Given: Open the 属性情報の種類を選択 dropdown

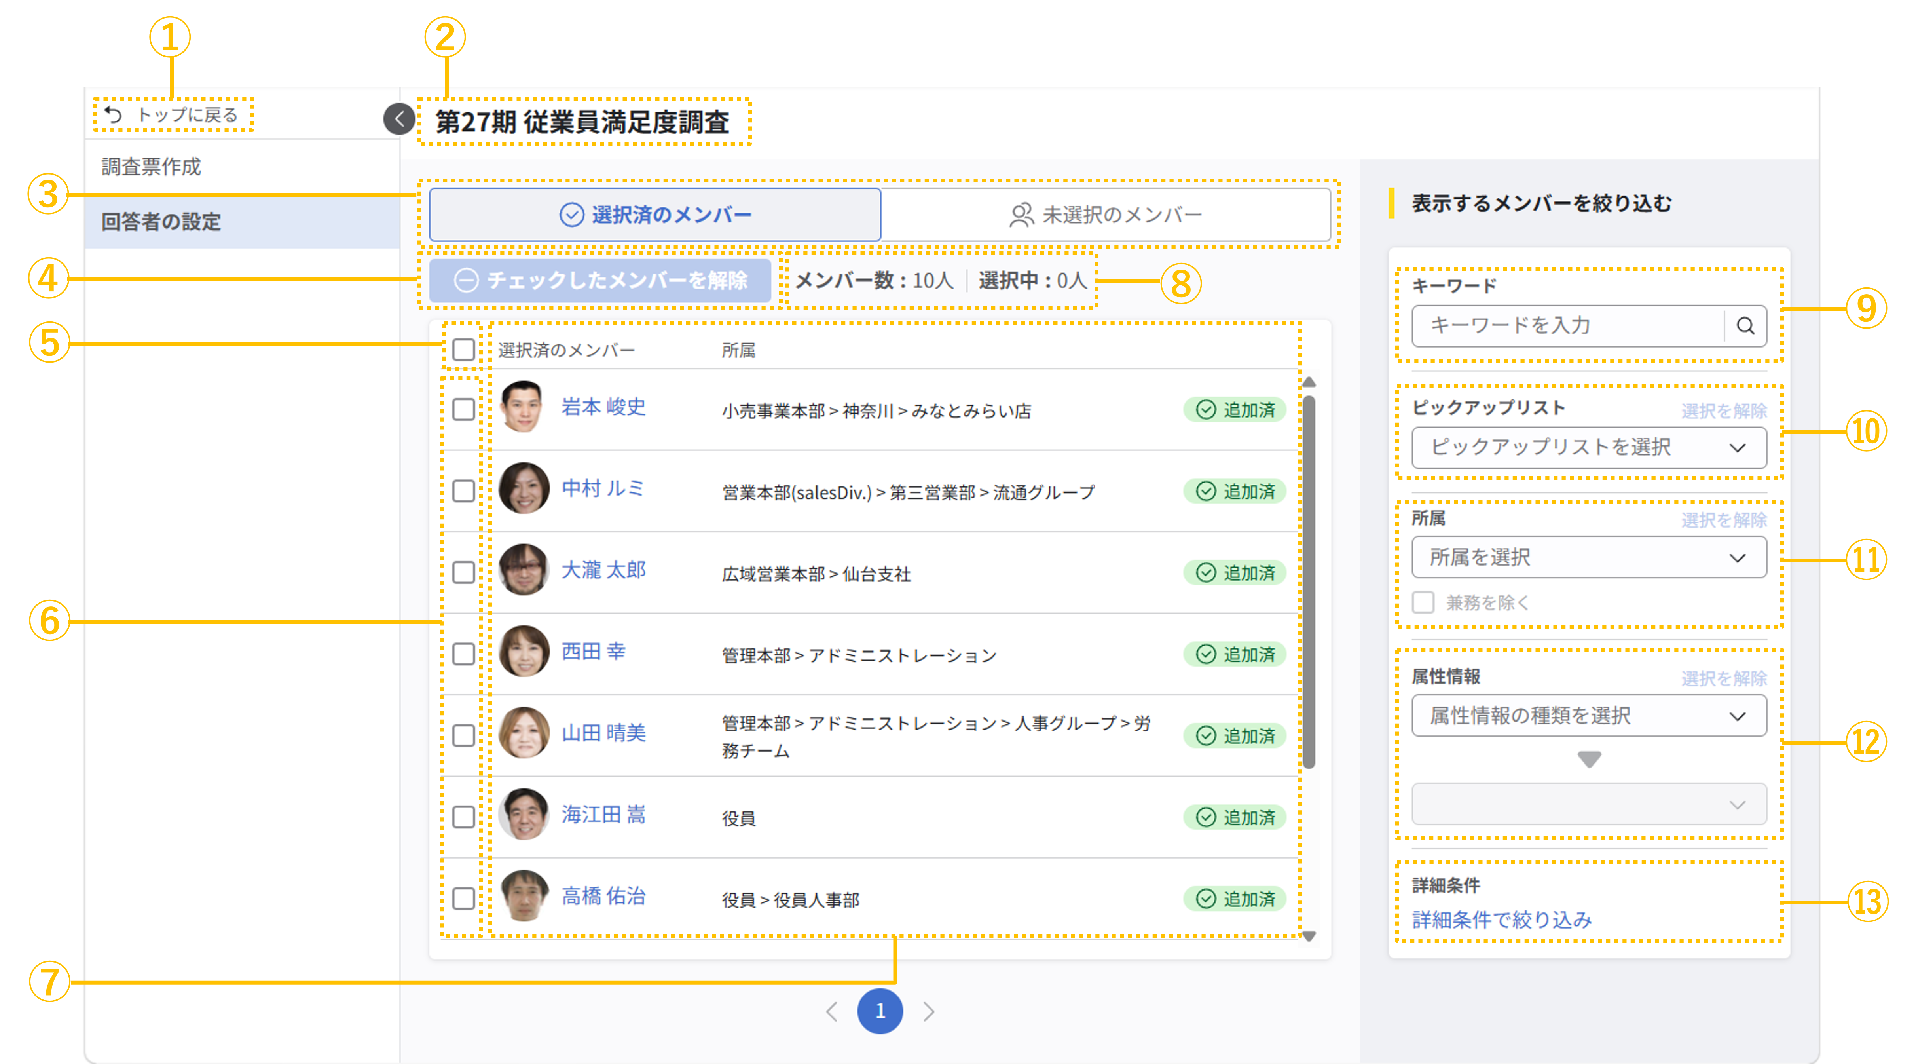Looking at the screenshot, I should click(x=1589, y=716).
